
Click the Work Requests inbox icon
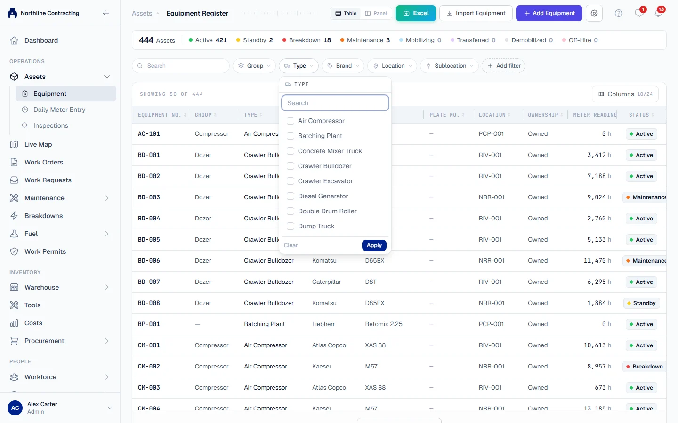click(x=14, y=180)
